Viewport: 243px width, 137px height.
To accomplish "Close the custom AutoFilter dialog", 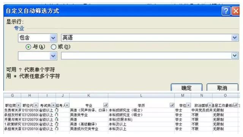I will (x=235, y=11).
